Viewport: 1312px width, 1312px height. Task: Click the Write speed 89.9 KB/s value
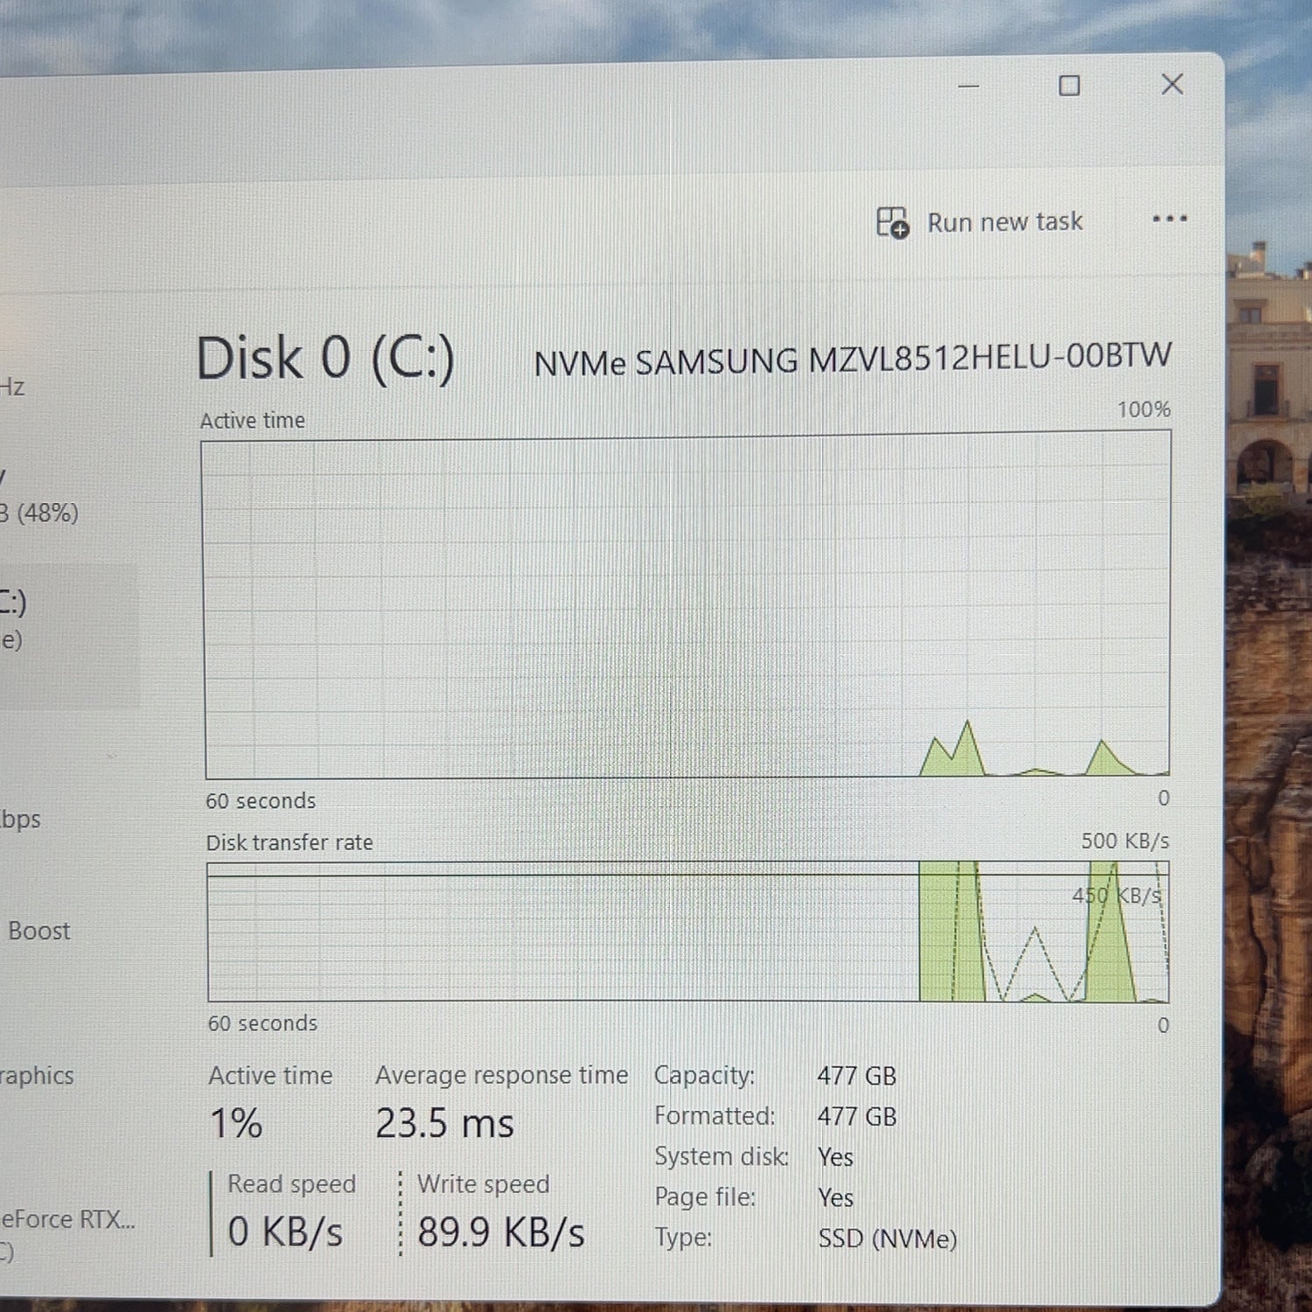pyautogui.click(x=500, y=1232)
